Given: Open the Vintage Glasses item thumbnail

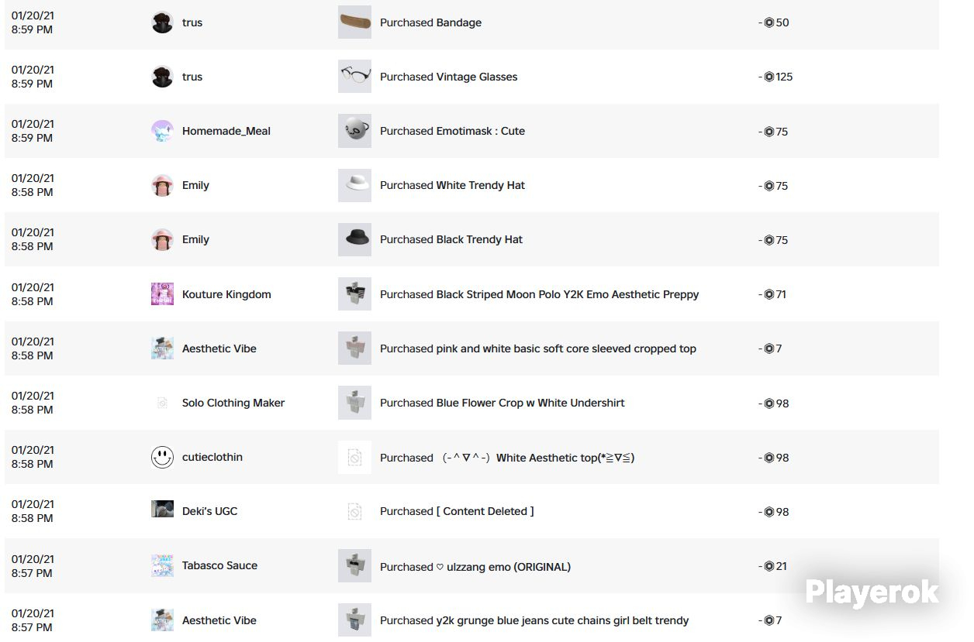Looking at the screenshot, I should click(x=354, y=77).
